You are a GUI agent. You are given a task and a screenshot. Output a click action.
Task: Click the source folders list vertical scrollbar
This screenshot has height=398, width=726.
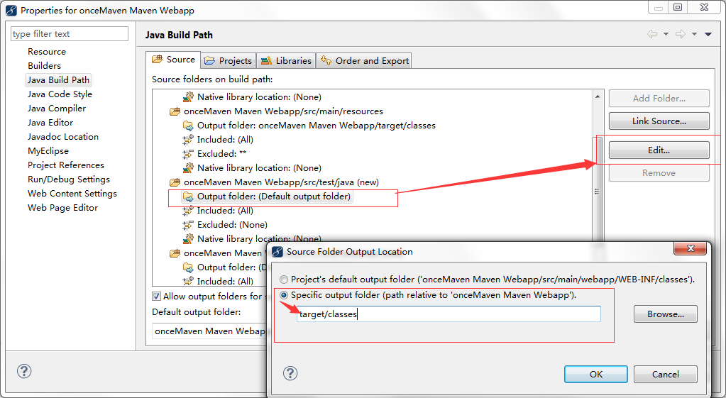click(597, 192)
